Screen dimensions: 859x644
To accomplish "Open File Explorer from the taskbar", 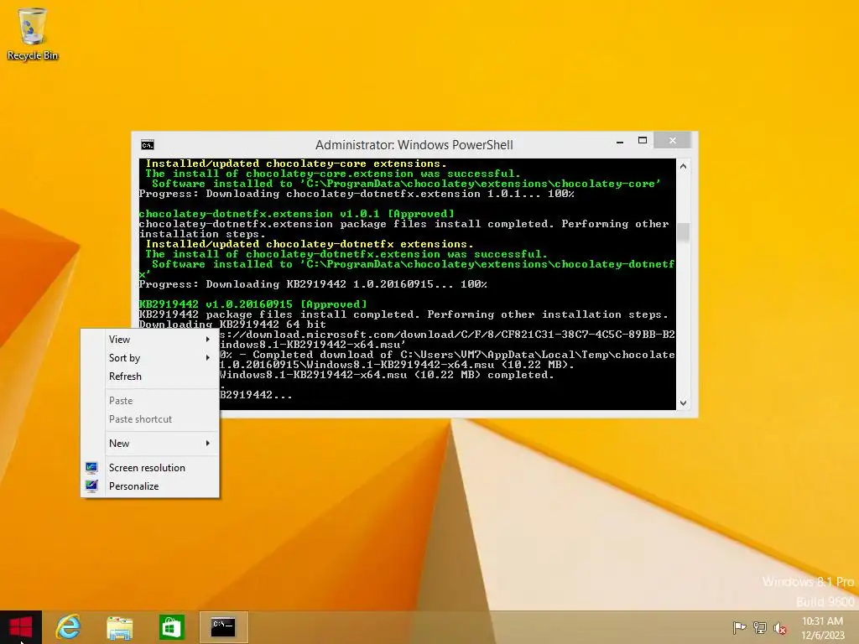I will click(x=120, y=627).
